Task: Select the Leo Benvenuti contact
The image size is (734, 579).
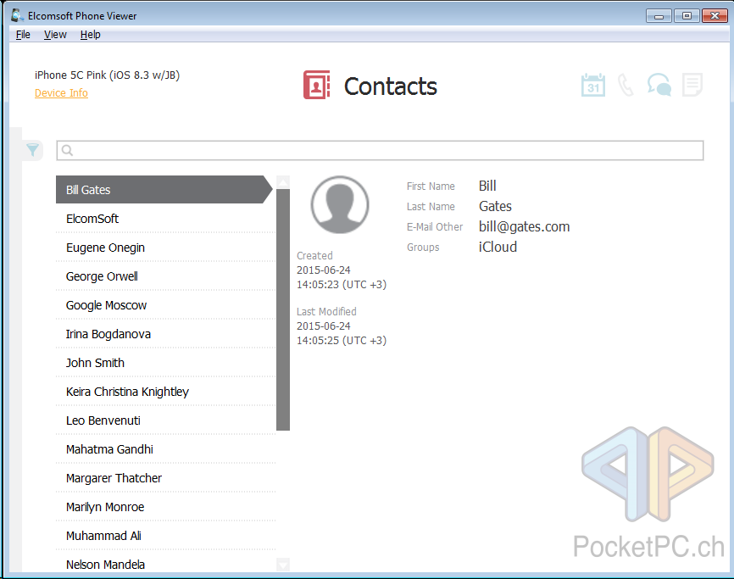Action: pos(166,420)
